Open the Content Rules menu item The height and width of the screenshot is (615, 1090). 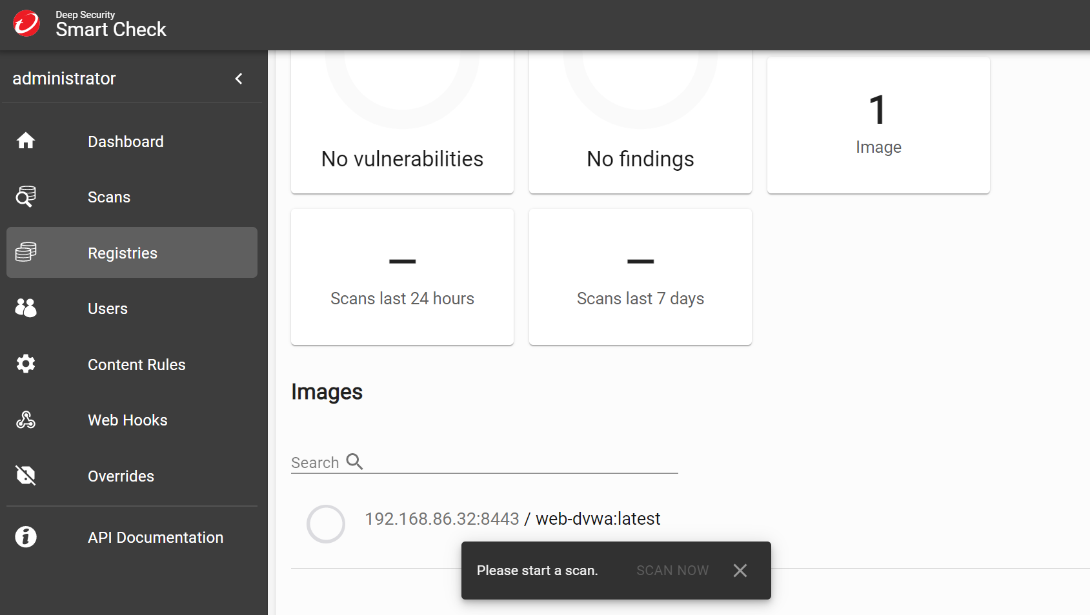(132, 364)
